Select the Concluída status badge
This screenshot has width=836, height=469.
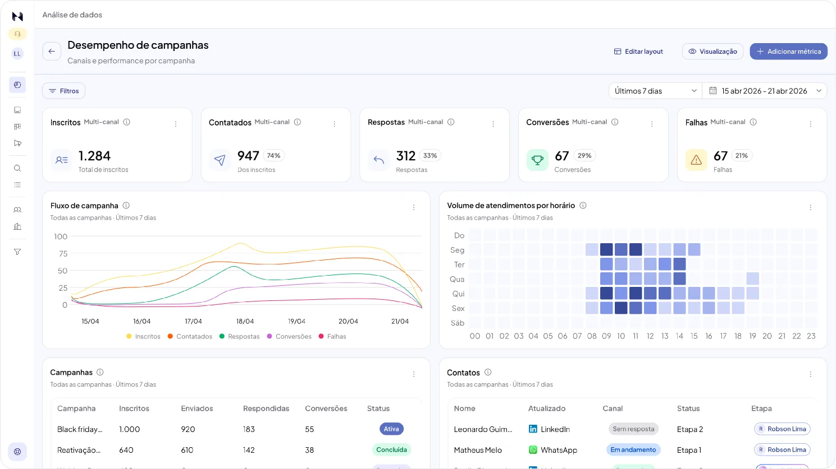click(x=392, y=450)
